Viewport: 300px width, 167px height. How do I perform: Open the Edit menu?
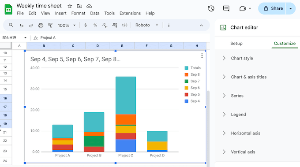click(x=32, y=13)
